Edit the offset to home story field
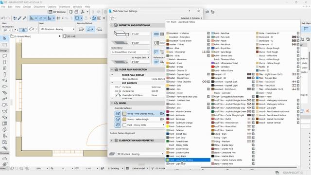 (x=140, y=43)
